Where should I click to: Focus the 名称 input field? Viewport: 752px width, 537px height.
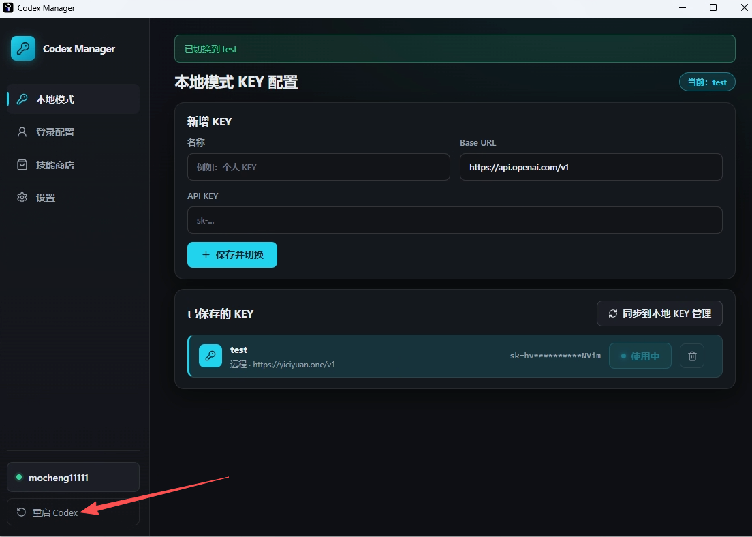pos(319,167)
